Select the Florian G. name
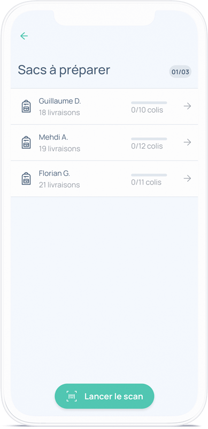 [55, 173]
